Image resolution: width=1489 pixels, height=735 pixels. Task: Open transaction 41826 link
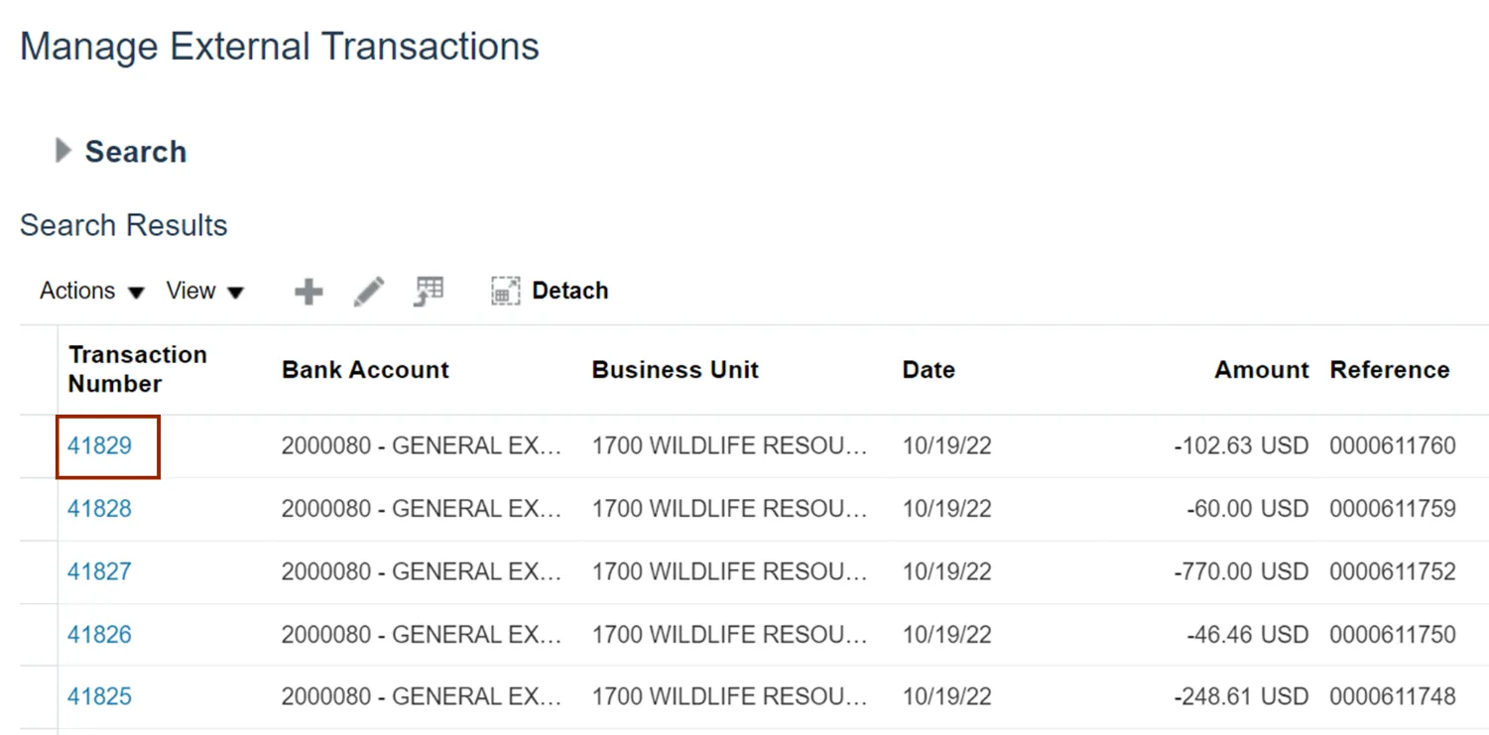click(x=99, y=635)
